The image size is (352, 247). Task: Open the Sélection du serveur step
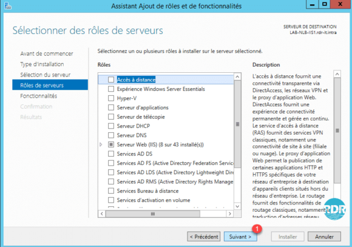(45, 75)
